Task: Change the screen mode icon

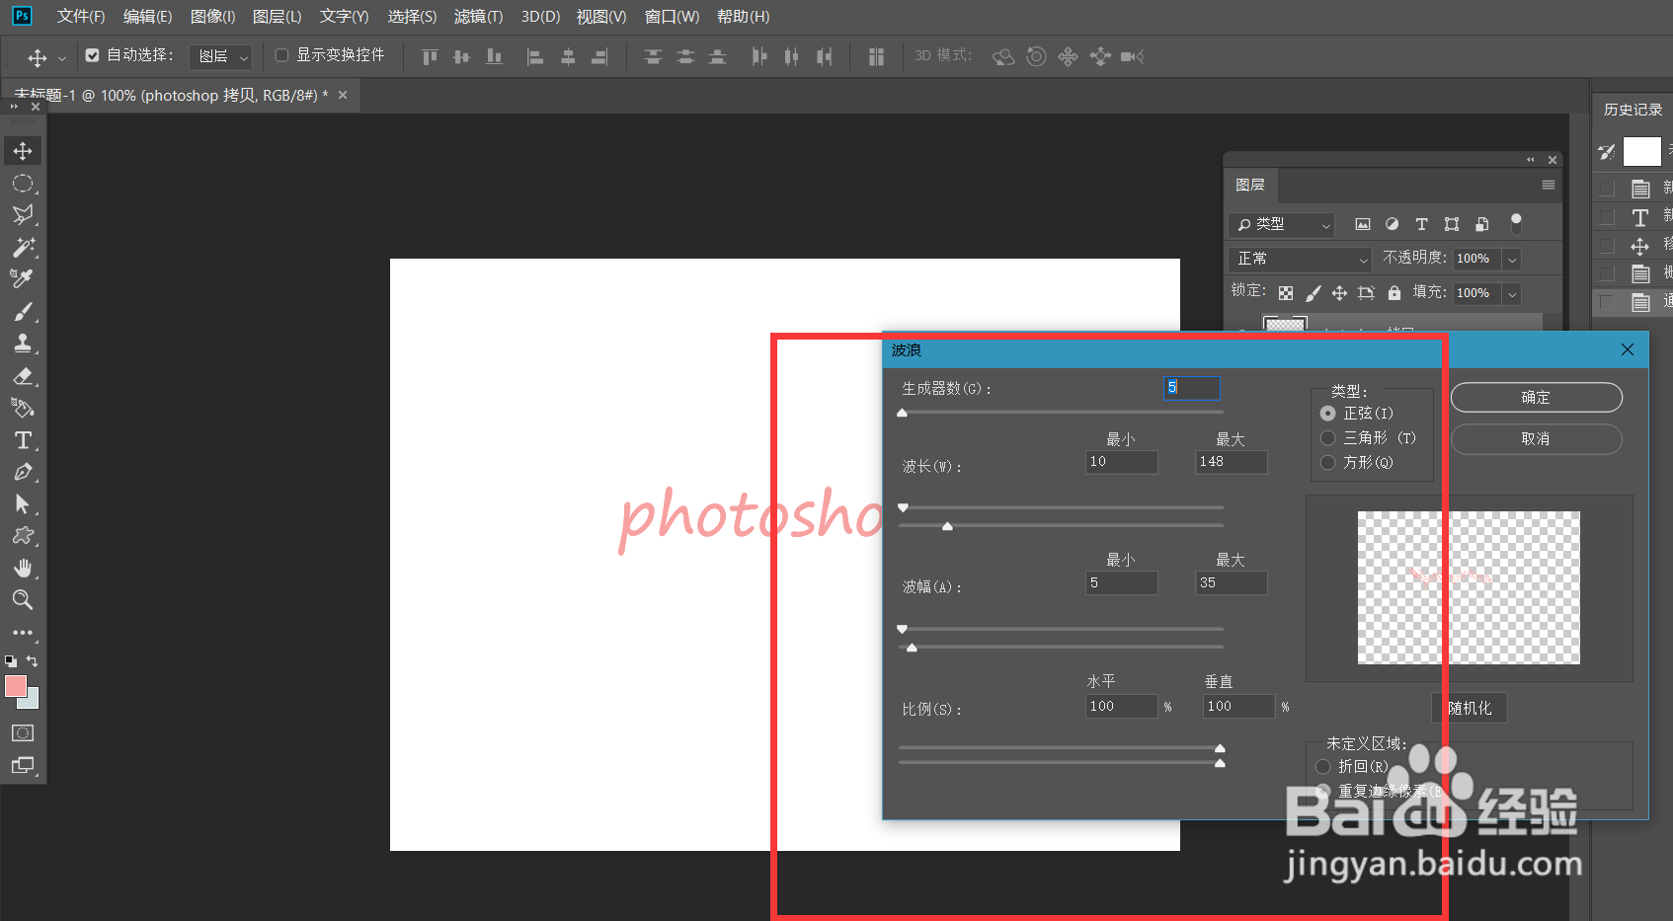Action: coord(23,765)
